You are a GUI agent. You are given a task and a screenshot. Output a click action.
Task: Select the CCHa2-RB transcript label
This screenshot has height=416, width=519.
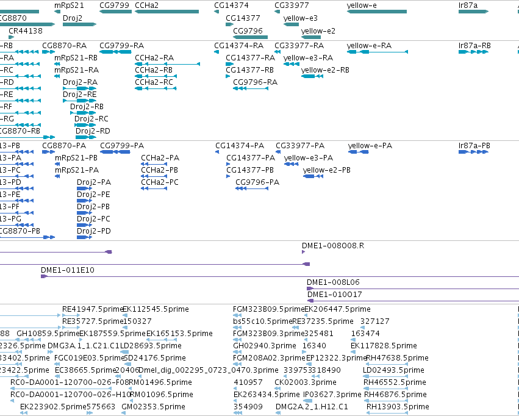[x=154, y=70]
